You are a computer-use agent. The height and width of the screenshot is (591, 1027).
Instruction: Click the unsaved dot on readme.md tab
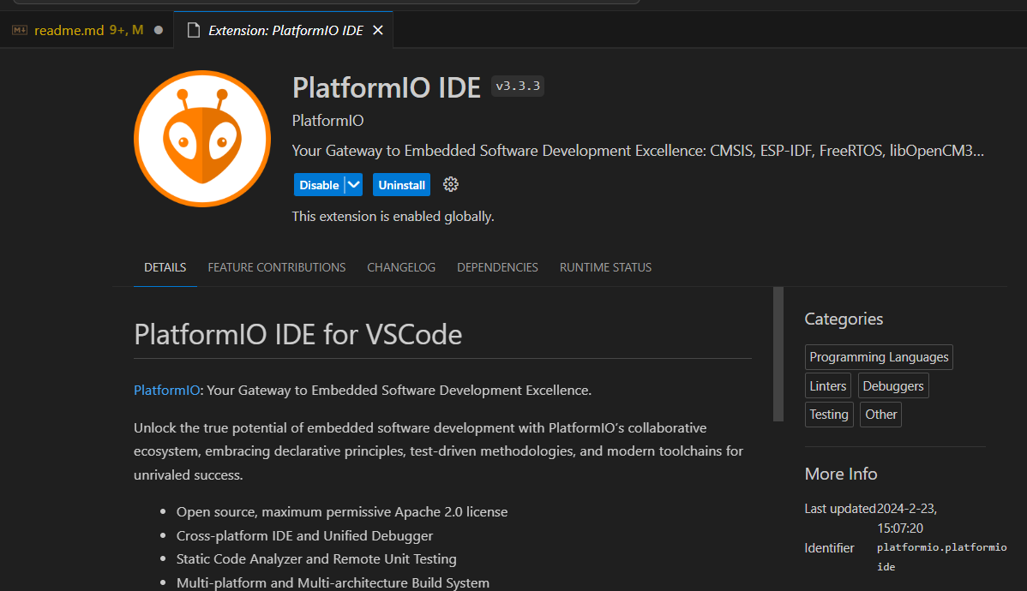click(x=159, y=30)
